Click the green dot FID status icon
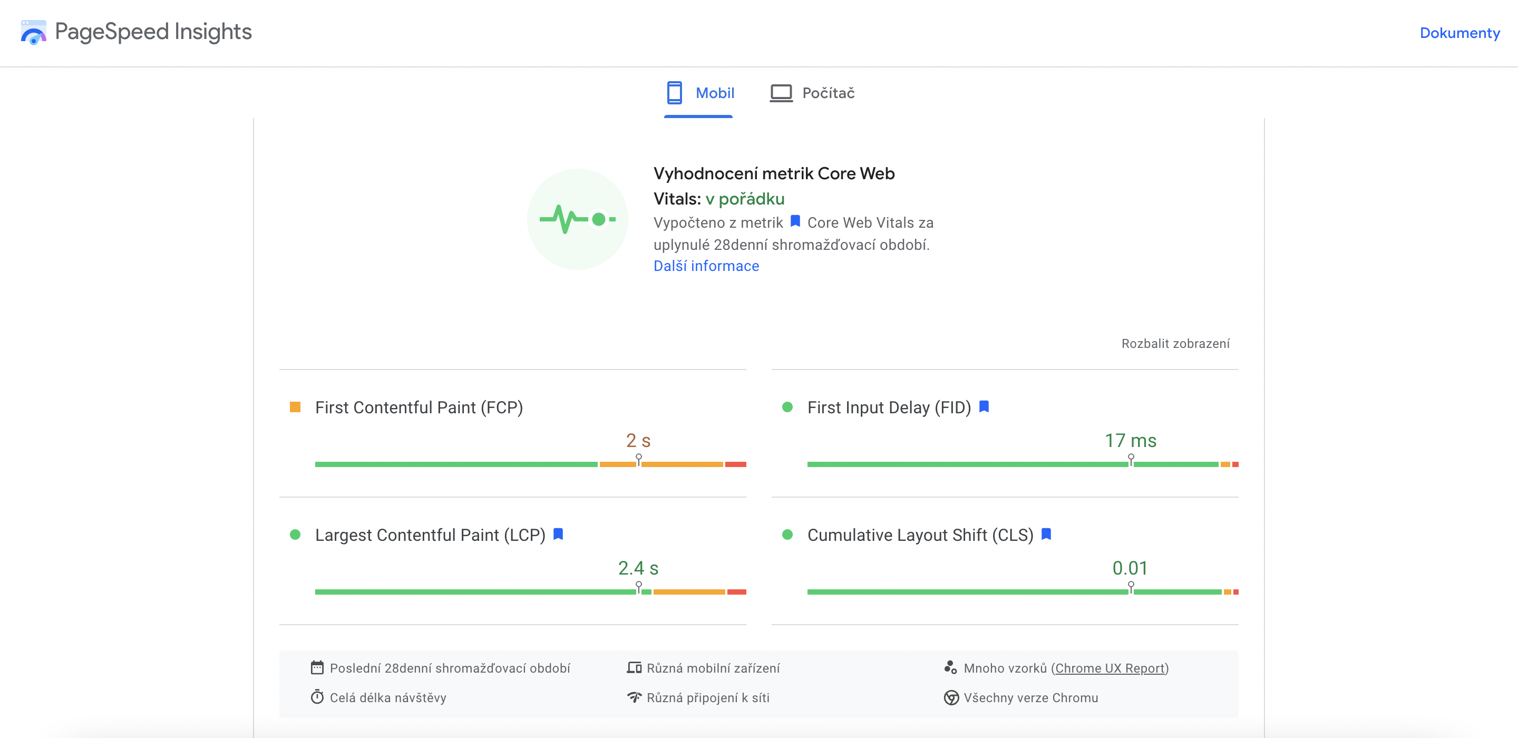Image resolution: width=1518 pixels, height=738 pixels. 787,407
